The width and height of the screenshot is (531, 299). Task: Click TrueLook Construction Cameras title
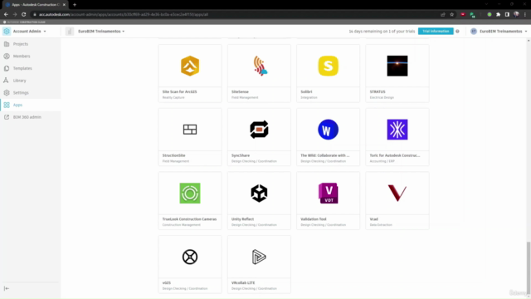(x=189, y=219)
